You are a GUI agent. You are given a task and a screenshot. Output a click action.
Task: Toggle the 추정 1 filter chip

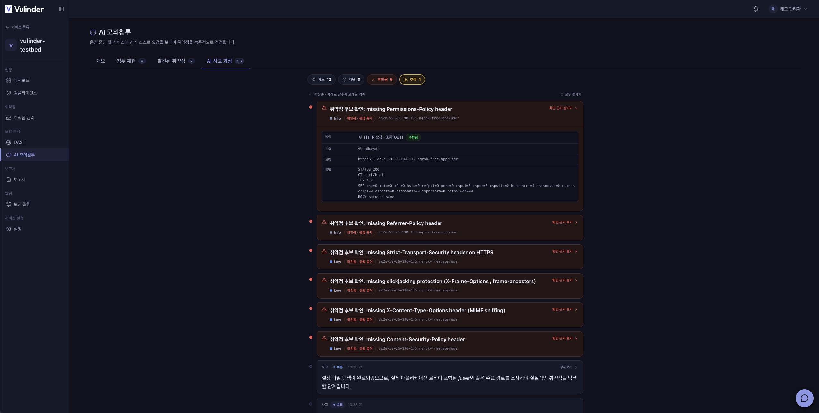coord(412,80)
